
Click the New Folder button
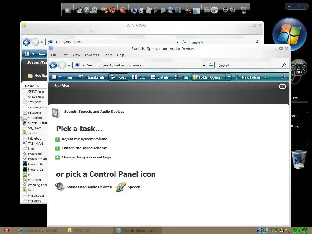pyautogui.click(x=248, y=77)
